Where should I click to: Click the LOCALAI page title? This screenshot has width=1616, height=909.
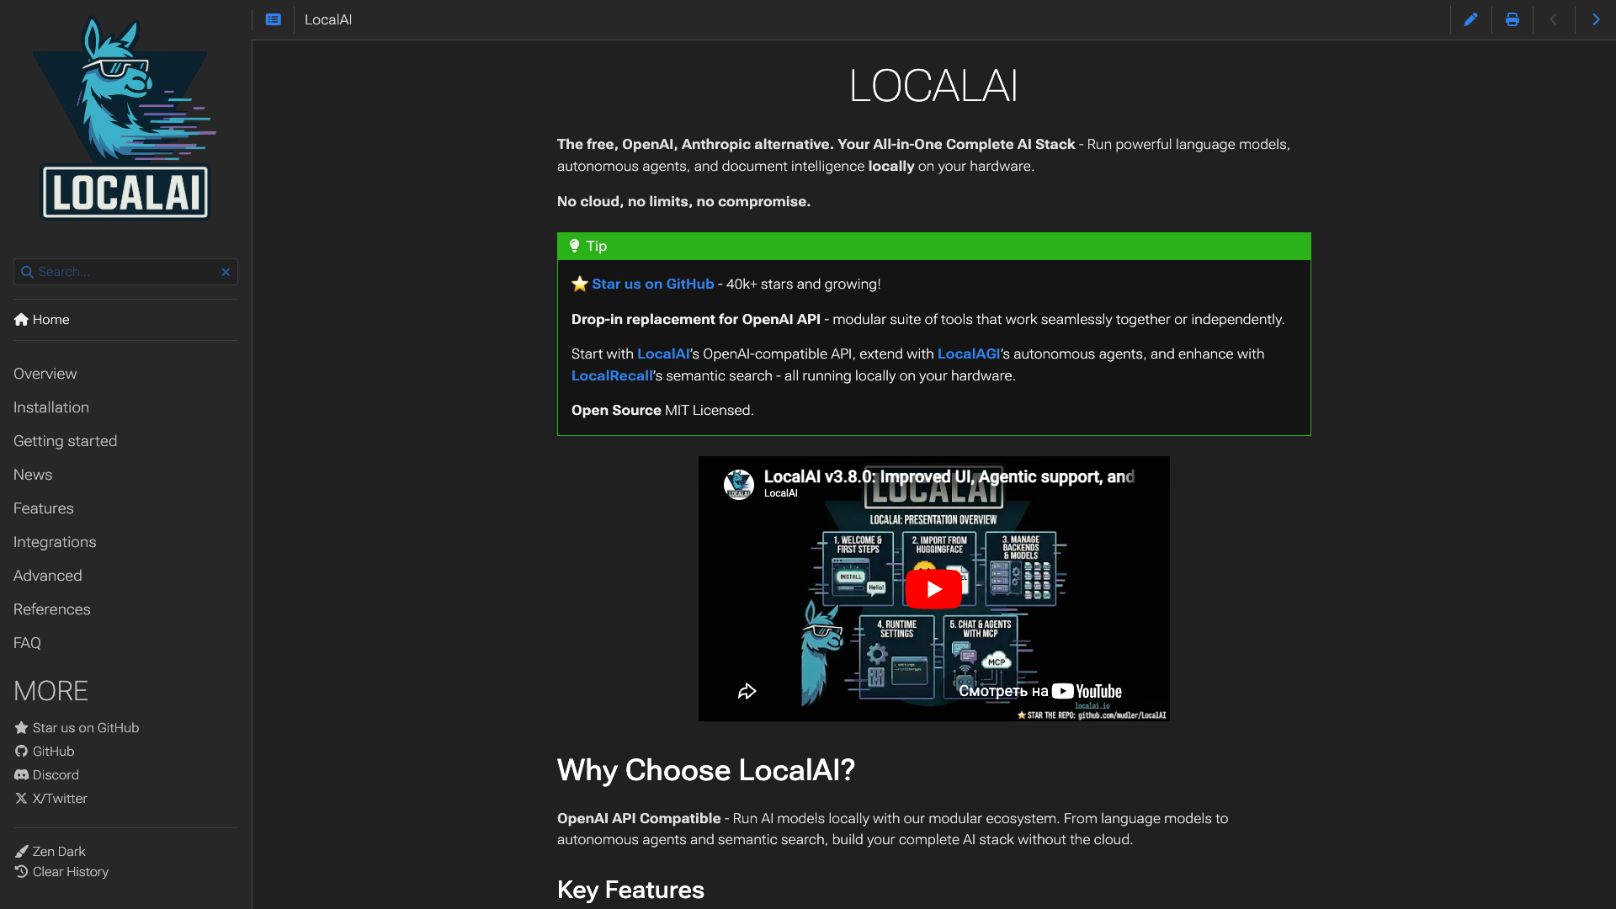pyautogui.click(x=933, y=86)
